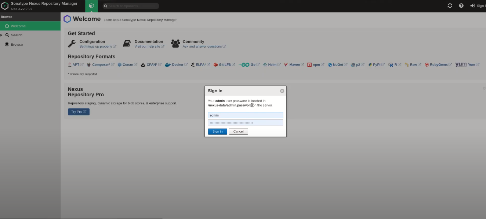486x219 pixels.
Task: Click the Docker whale icon
Action: click(168, 65)
